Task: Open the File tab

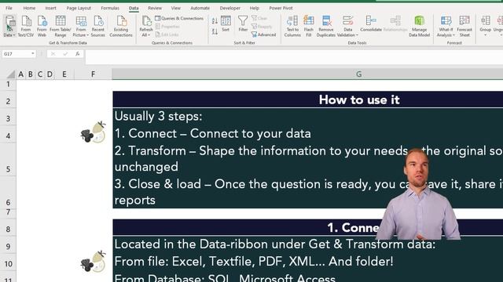Action: (9, 8)
